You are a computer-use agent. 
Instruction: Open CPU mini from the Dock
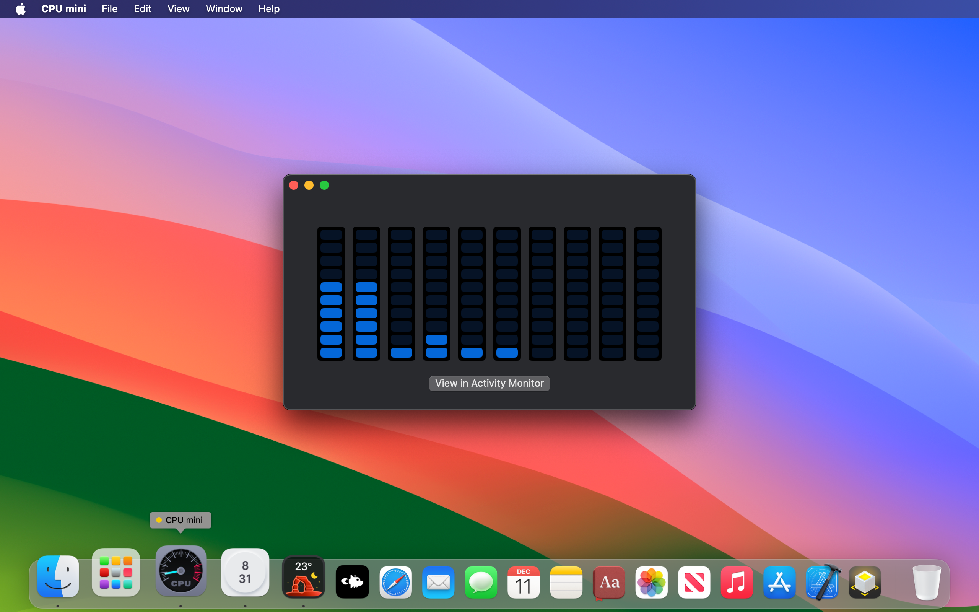pos(181,571)
